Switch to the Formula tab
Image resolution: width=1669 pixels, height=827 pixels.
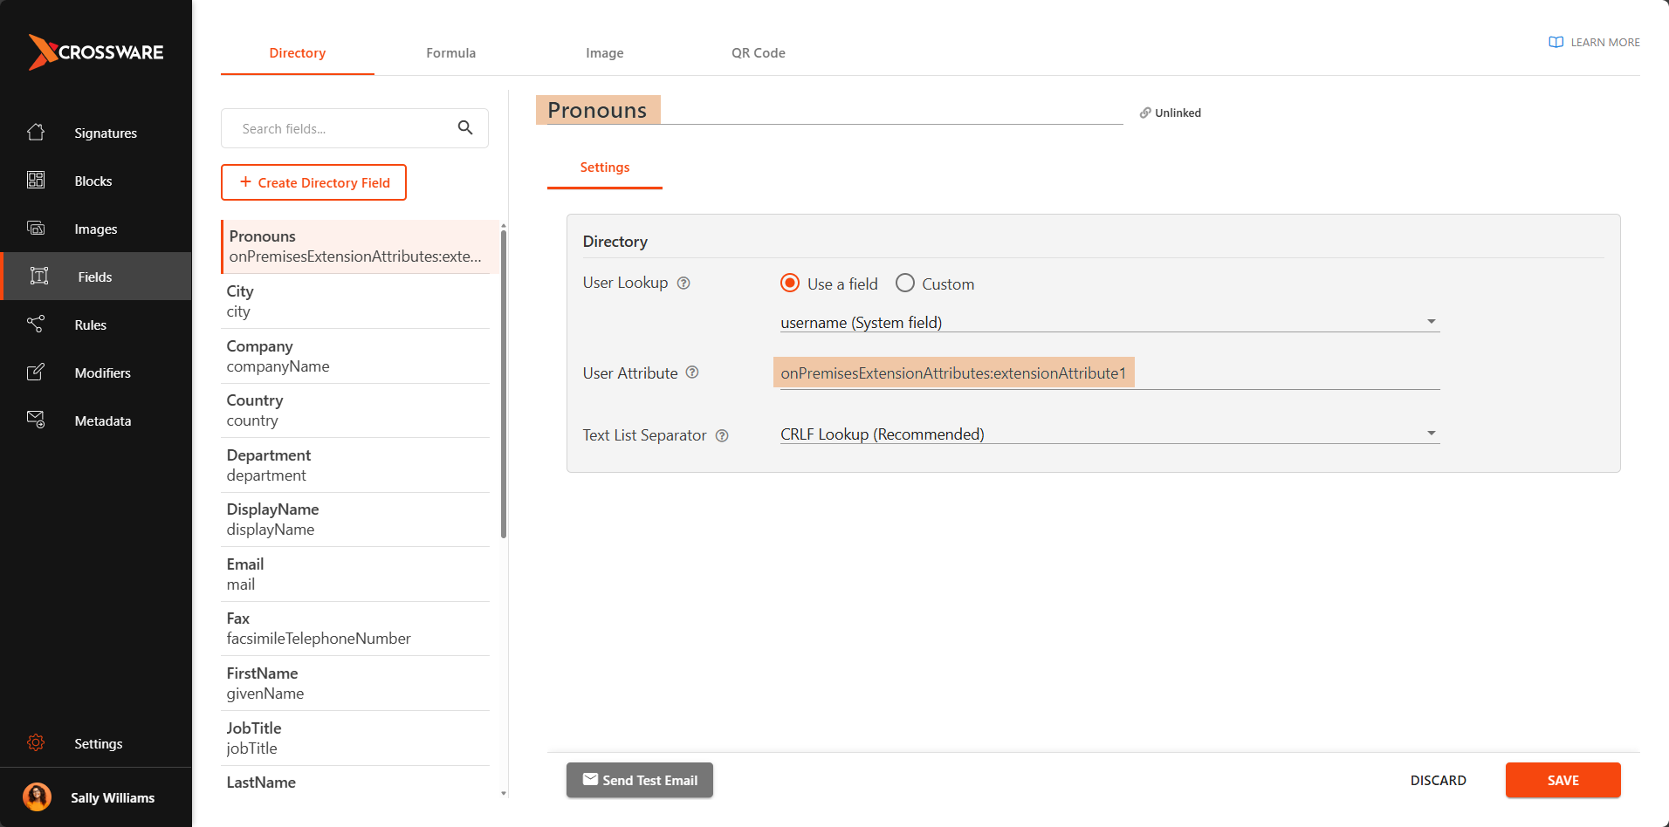coord(450,52)
